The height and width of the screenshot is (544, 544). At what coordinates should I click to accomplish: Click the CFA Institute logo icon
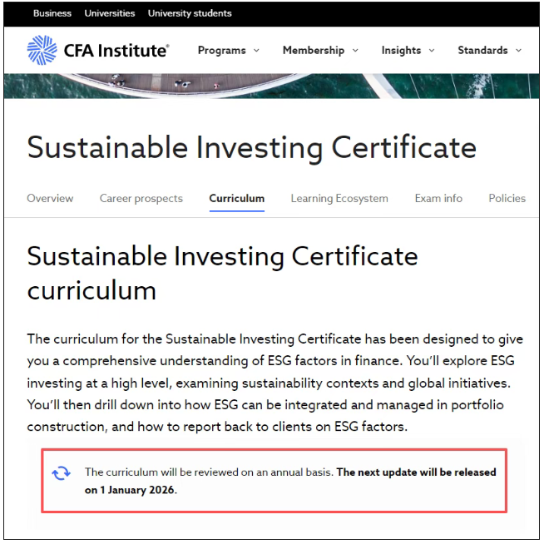(x=42, y=50)
